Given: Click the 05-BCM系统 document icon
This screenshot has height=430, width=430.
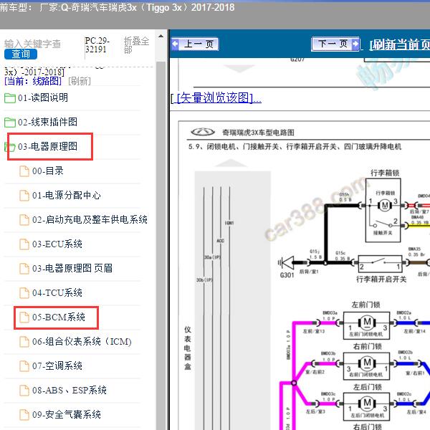Looking at the screenshot, I should point(24,317).
